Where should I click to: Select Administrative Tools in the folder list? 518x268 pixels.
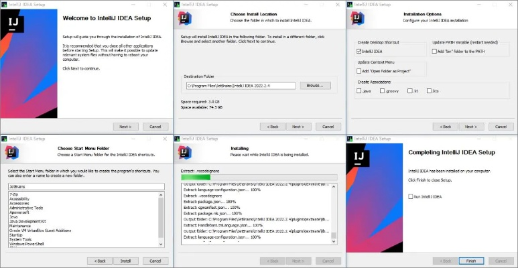point(30,208)
